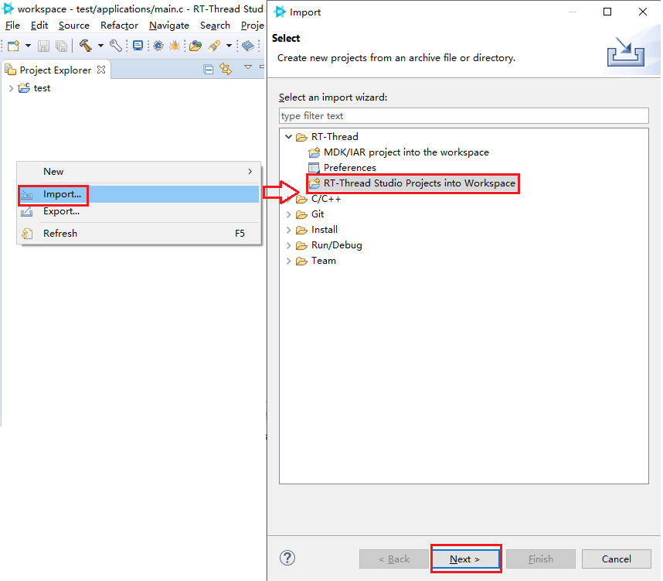Click the Build hammer icon in toolbar
This screenshot has height=581, width=663.
pos(85,46)
